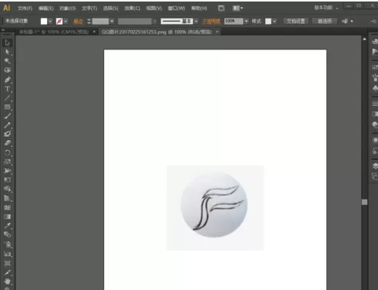Viewport: 378px width, 290px height.
Task: Choose the Rectangle tool
Action: tap(7, 107)
